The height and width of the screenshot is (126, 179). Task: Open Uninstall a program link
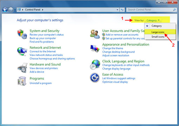pos(41,83)
